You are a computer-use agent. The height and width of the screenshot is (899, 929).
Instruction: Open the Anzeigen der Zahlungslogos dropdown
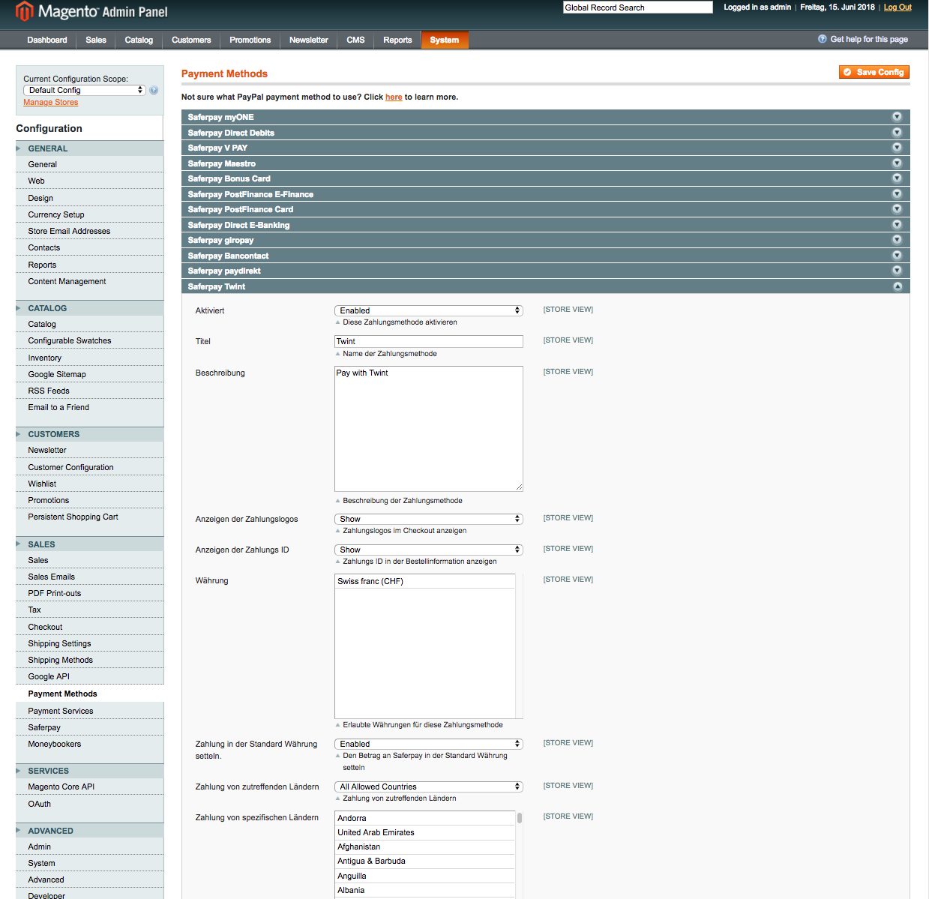pyautogui.click(x=428, y=519)
